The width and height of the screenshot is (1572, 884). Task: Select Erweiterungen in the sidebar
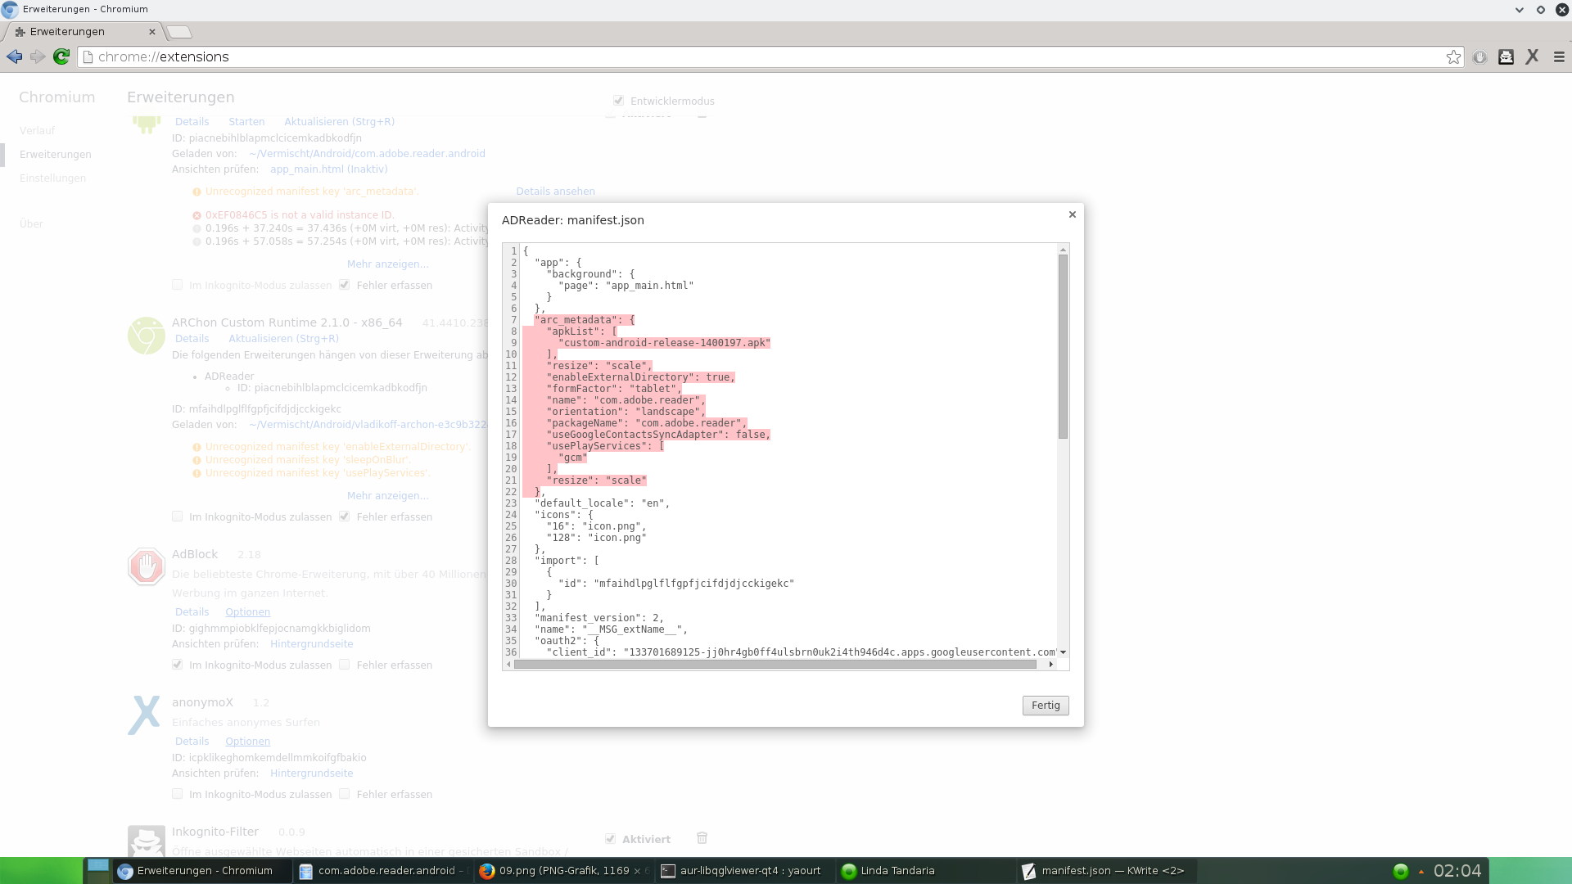point(56,155)
